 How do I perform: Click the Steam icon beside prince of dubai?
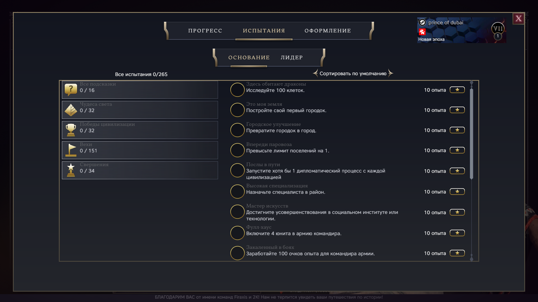click(x=422, y=22)
